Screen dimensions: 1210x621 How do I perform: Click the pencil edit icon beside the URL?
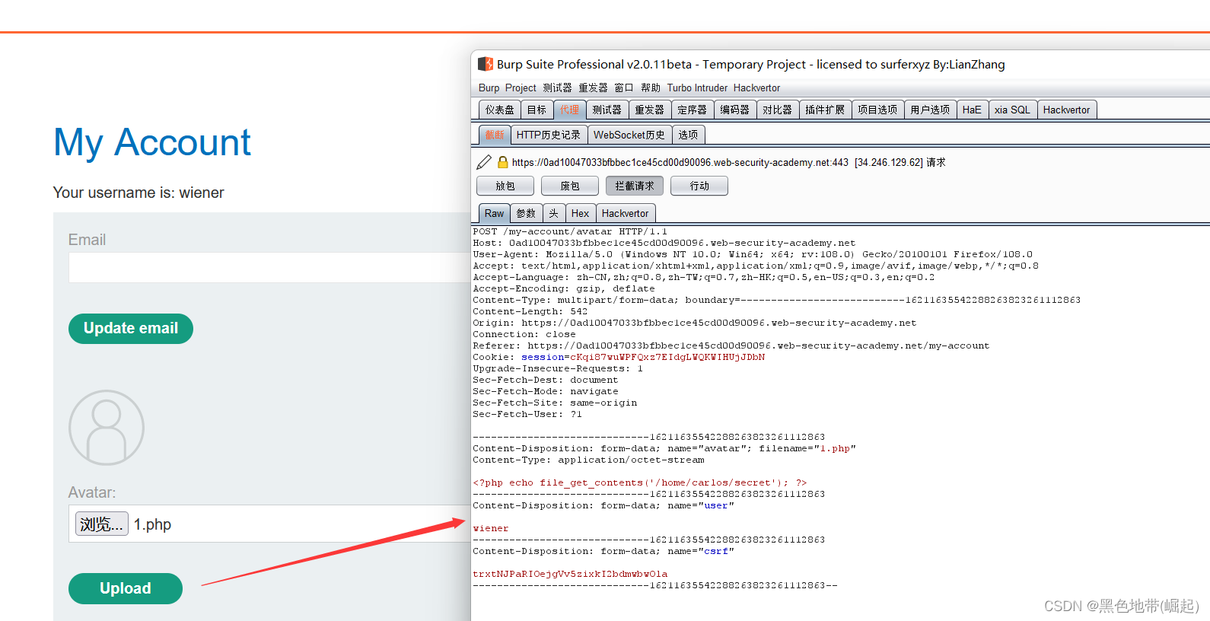coord(484,162)
